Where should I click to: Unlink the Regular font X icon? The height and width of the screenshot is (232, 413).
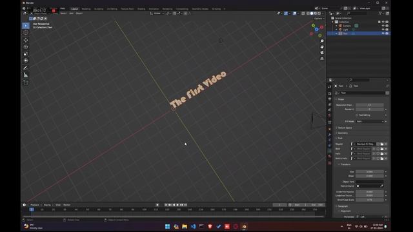click(386, 144)
